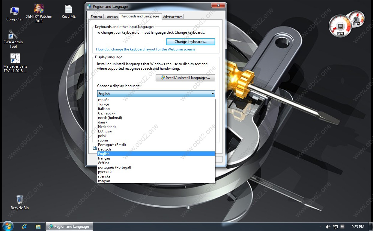The image size is (373, 231).
Task: Launch Internet Explorer from the taskbar
Action: (x=25, y=226)
